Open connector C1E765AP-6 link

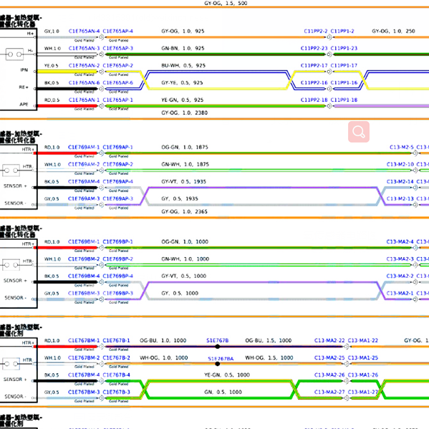point(117,82)
